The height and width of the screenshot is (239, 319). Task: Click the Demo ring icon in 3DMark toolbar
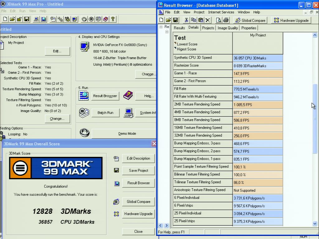tap(84, 19)
